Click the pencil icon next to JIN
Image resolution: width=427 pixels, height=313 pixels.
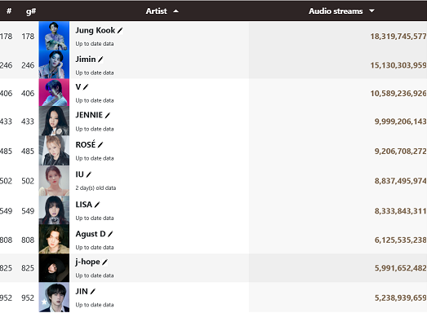click(92, 292)
